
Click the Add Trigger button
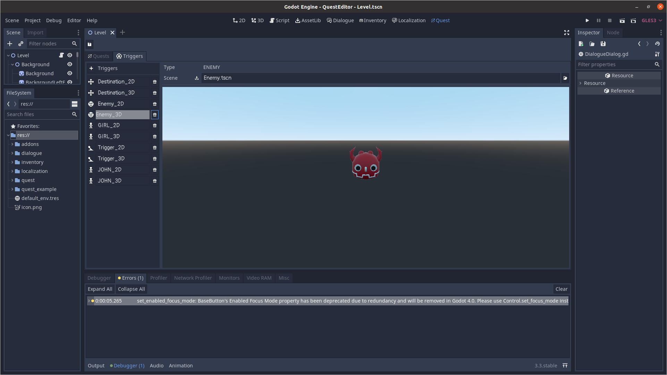[91, 68]
